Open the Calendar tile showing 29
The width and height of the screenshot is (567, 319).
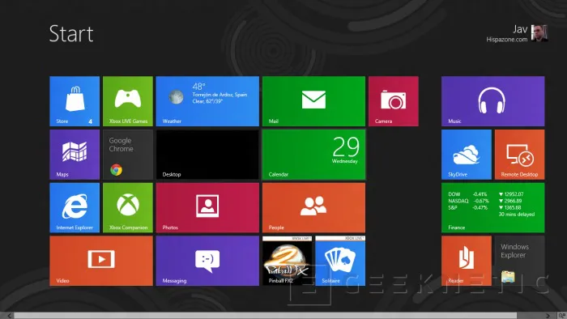(x=314, y=155)
